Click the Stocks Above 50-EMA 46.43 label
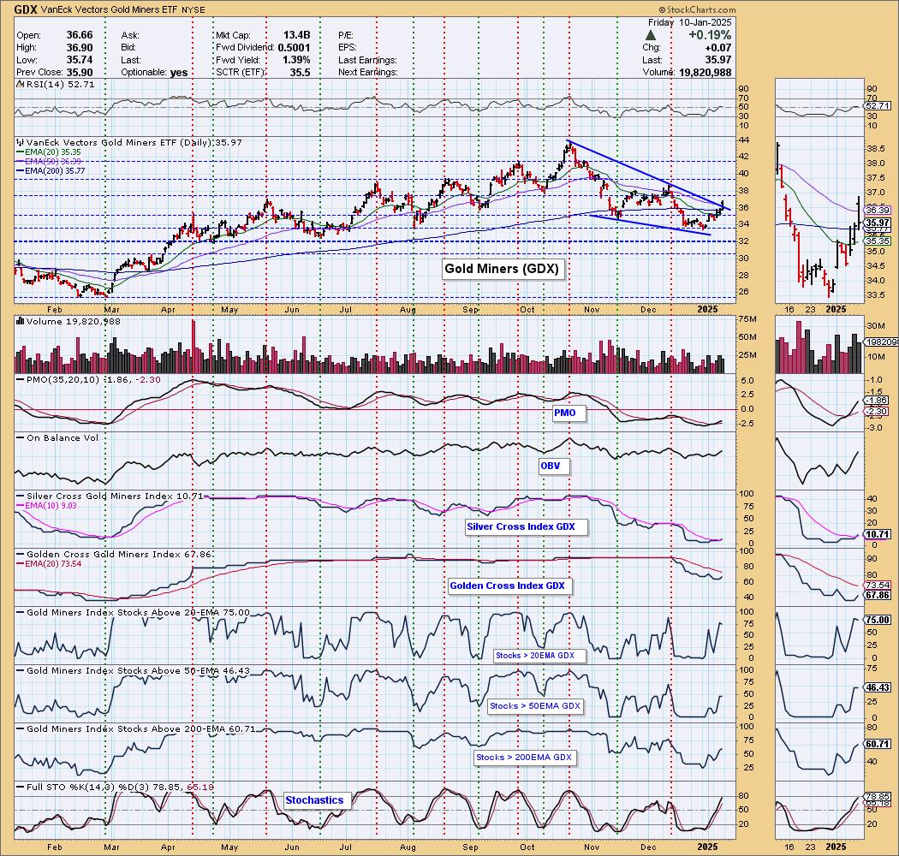The width and height of the screenshot is (899, 856). [x=138, y=671]
